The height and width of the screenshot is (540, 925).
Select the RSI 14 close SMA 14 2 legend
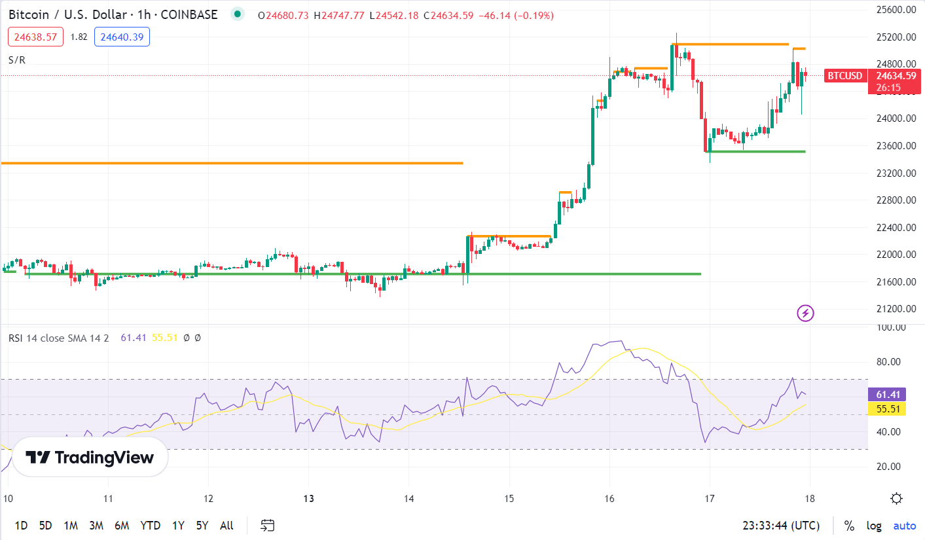tap(59, 338)
